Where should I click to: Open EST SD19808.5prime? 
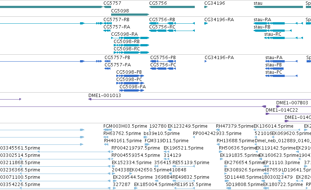(x=244, y=185)
